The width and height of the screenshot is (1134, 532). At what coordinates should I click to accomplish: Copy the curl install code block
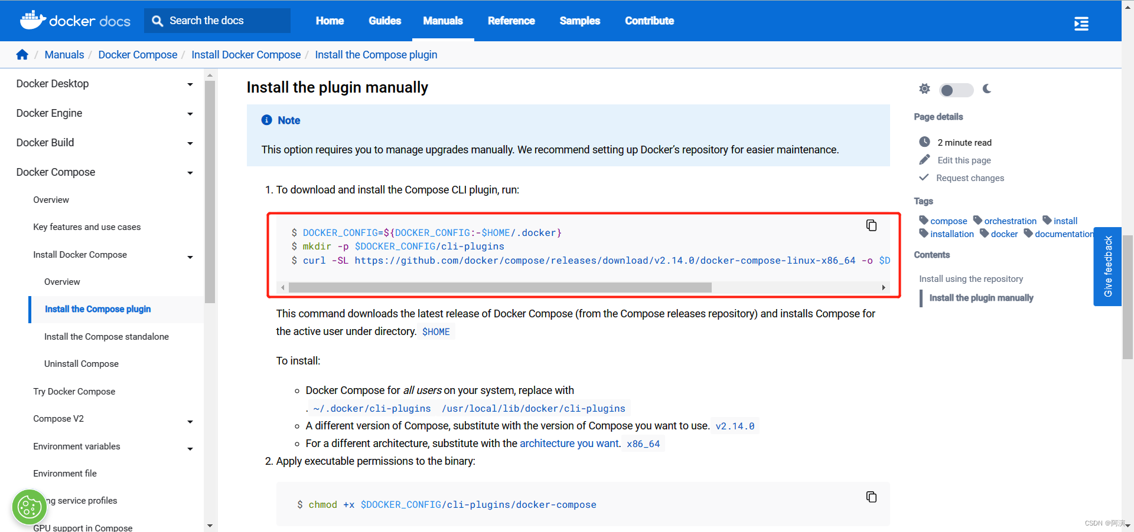point(871,225)
